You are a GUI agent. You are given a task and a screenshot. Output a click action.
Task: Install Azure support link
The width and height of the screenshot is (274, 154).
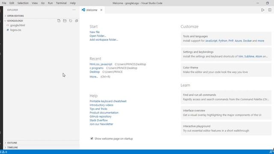[x=238, y=41]
